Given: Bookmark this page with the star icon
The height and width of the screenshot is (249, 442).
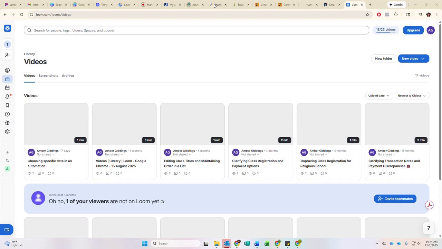Looking at the screenshot, I should 367,15.
